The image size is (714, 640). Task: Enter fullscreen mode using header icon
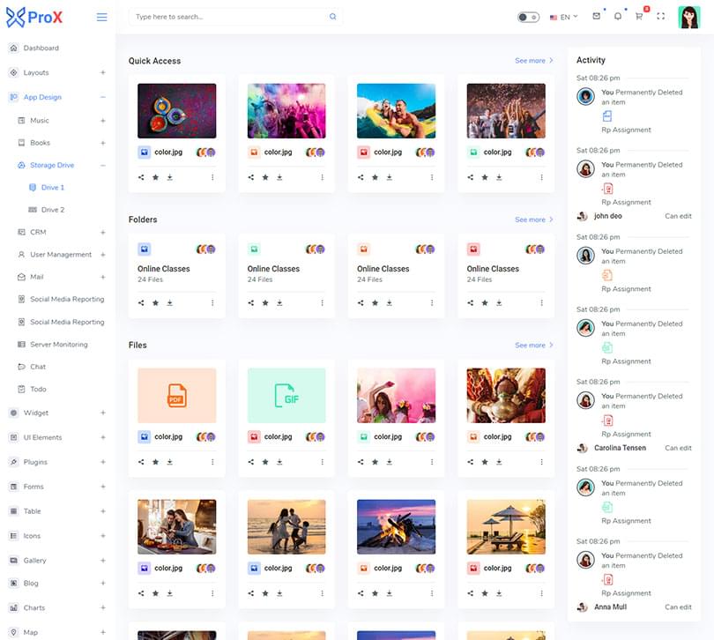[661, 17]
